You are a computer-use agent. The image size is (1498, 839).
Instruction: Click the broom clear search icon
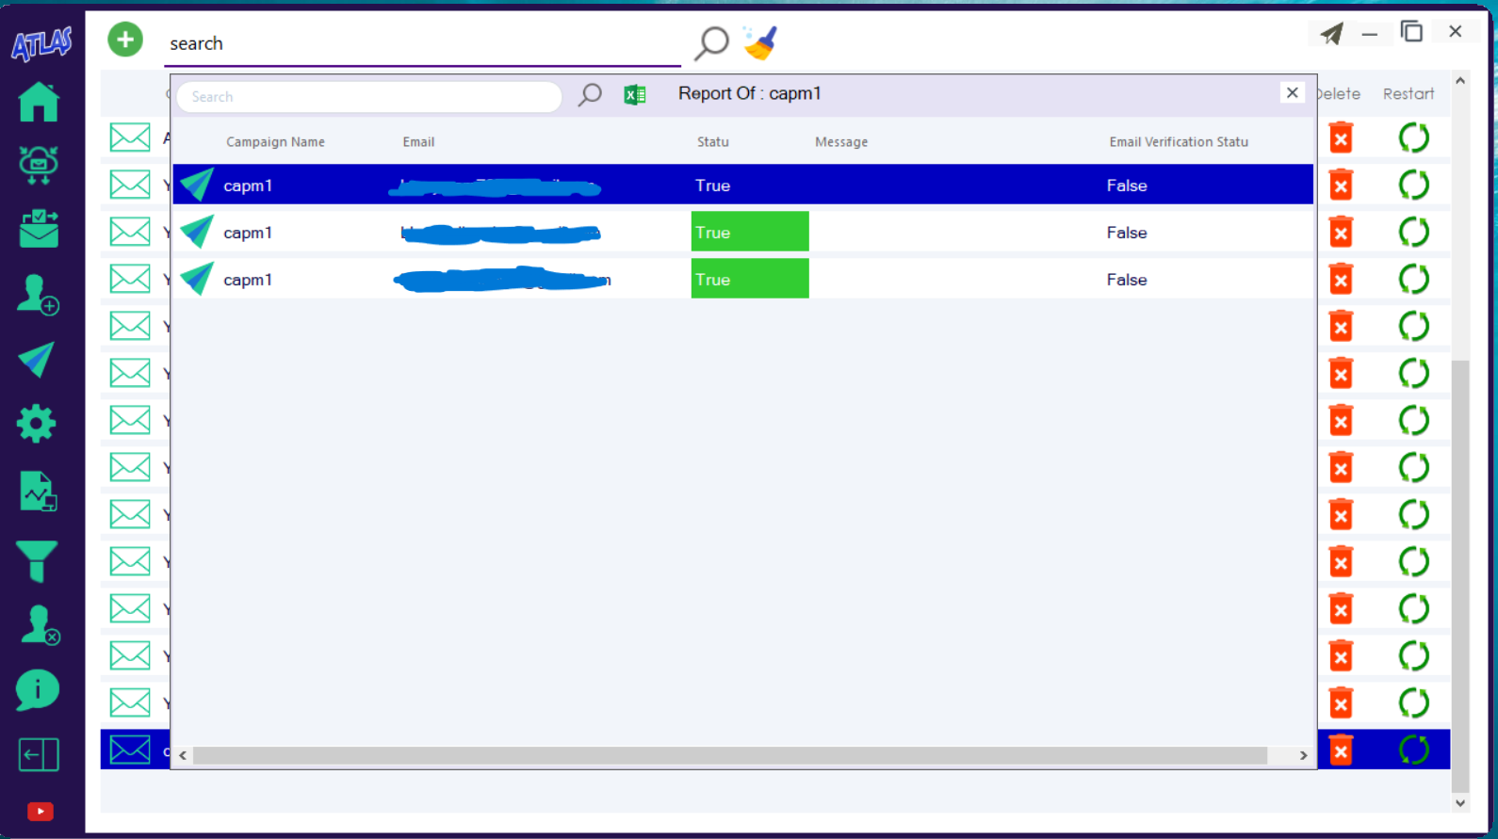(760, 42)
